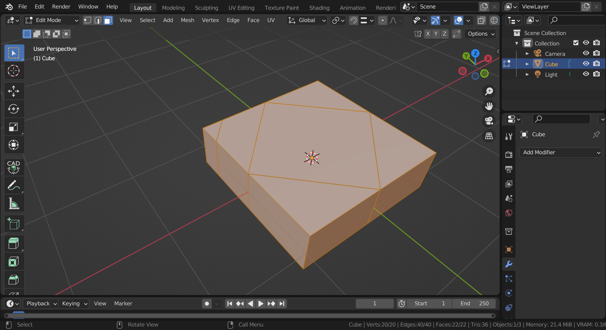Open the Add Modifier dropdown
606x330 pixels.
[561, 152]
